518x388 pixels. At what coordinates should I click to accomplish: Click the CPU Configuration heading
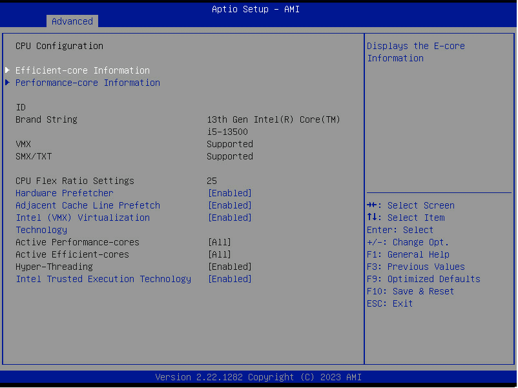pyautogui.click(x=59, y=46)
